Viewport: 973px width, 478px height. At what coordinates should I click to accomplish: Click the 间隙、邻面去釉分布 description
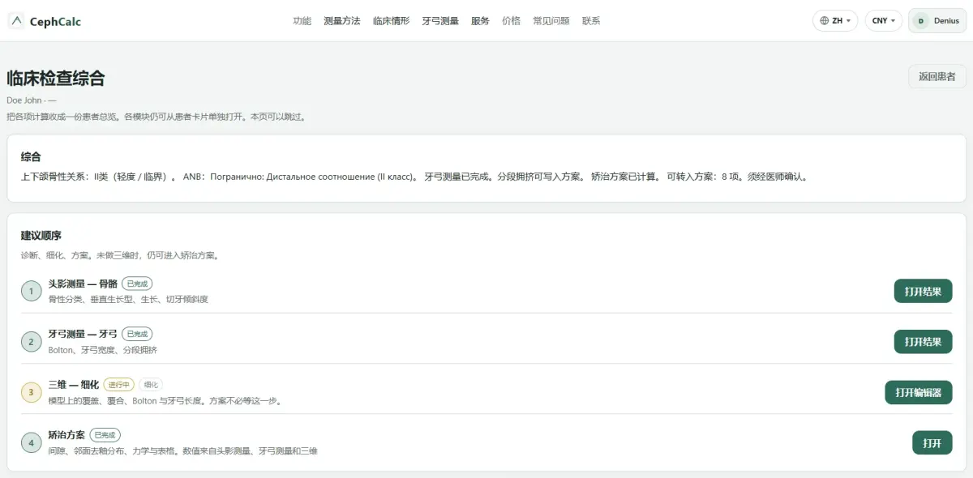click(182, 451)
